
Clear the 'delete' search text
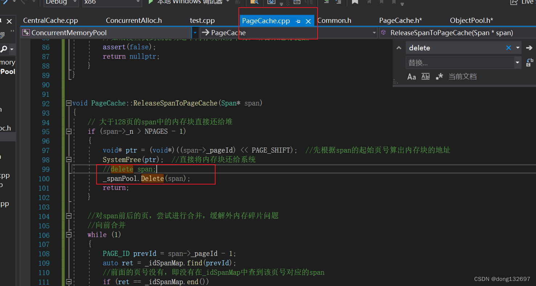[x=508, y=48]
